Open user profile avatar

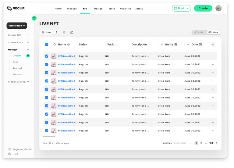click(218, 8)
